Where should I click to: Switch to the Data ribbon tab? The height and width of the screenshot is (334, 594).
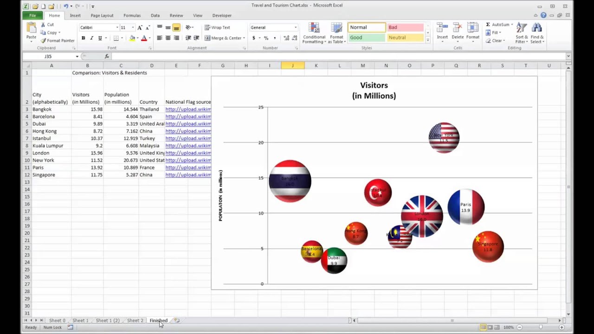tap(155, 15)
